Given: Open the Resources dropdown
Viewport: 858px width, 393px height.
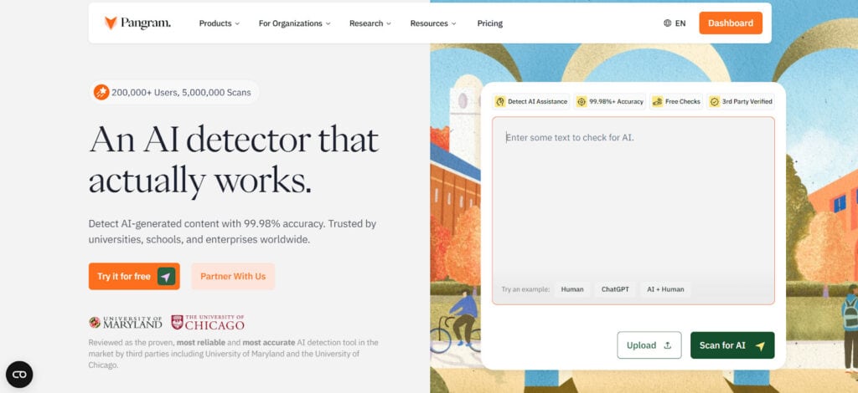Looking at the screenshot, I should coord(433,23).
